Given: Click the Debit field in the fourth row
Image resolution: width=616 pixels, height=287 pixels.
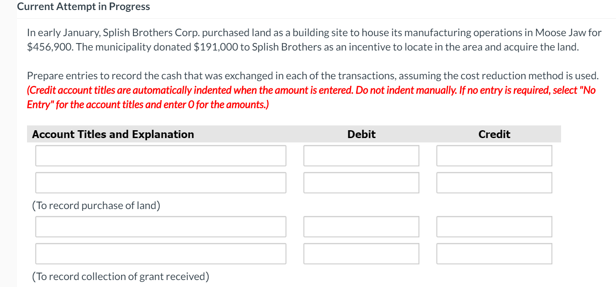Looking at the screenshot, I should 361,253.
